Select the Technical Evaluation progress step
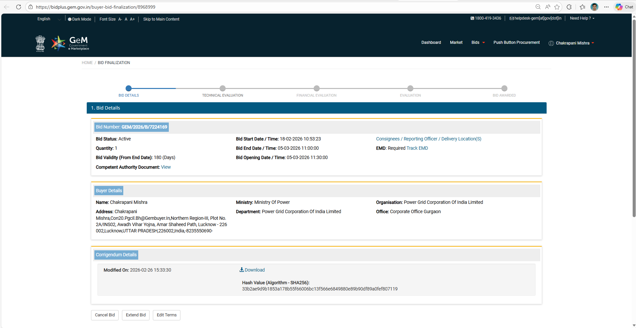Screen dimensions: 636x328 tap(223, 88)
